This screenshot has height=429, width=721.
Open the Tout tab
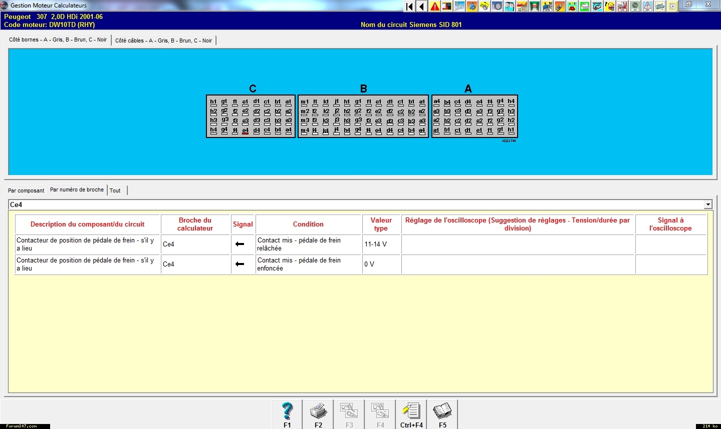click(115, 190)
